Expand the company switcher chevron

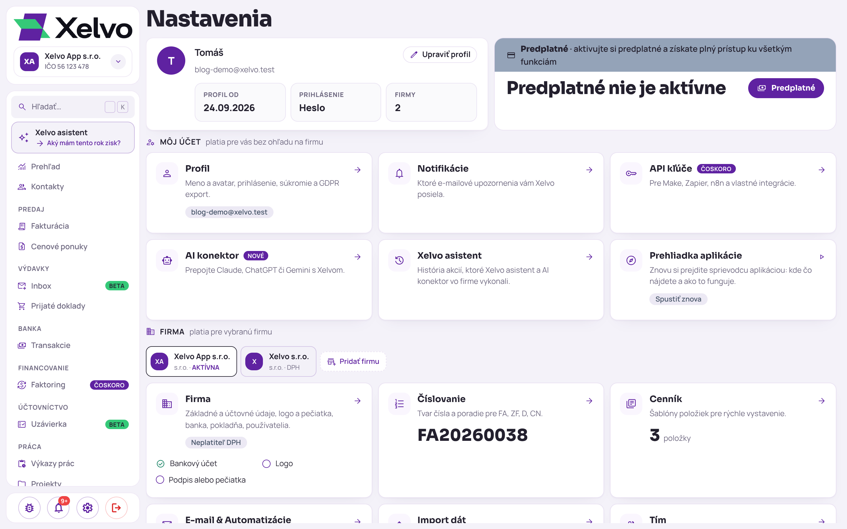click(x=118, y=62)
